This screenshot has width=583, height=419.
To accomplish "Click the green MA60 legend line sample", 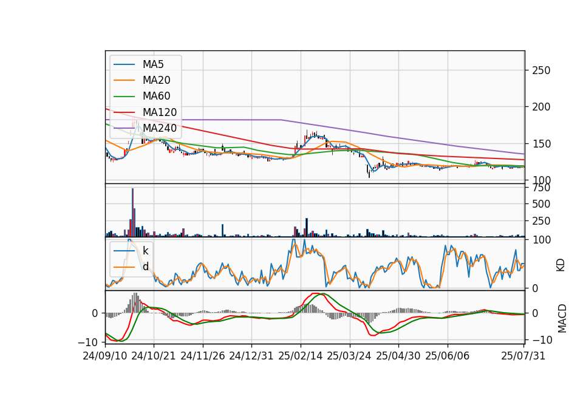I will click(x=124, y=97).
